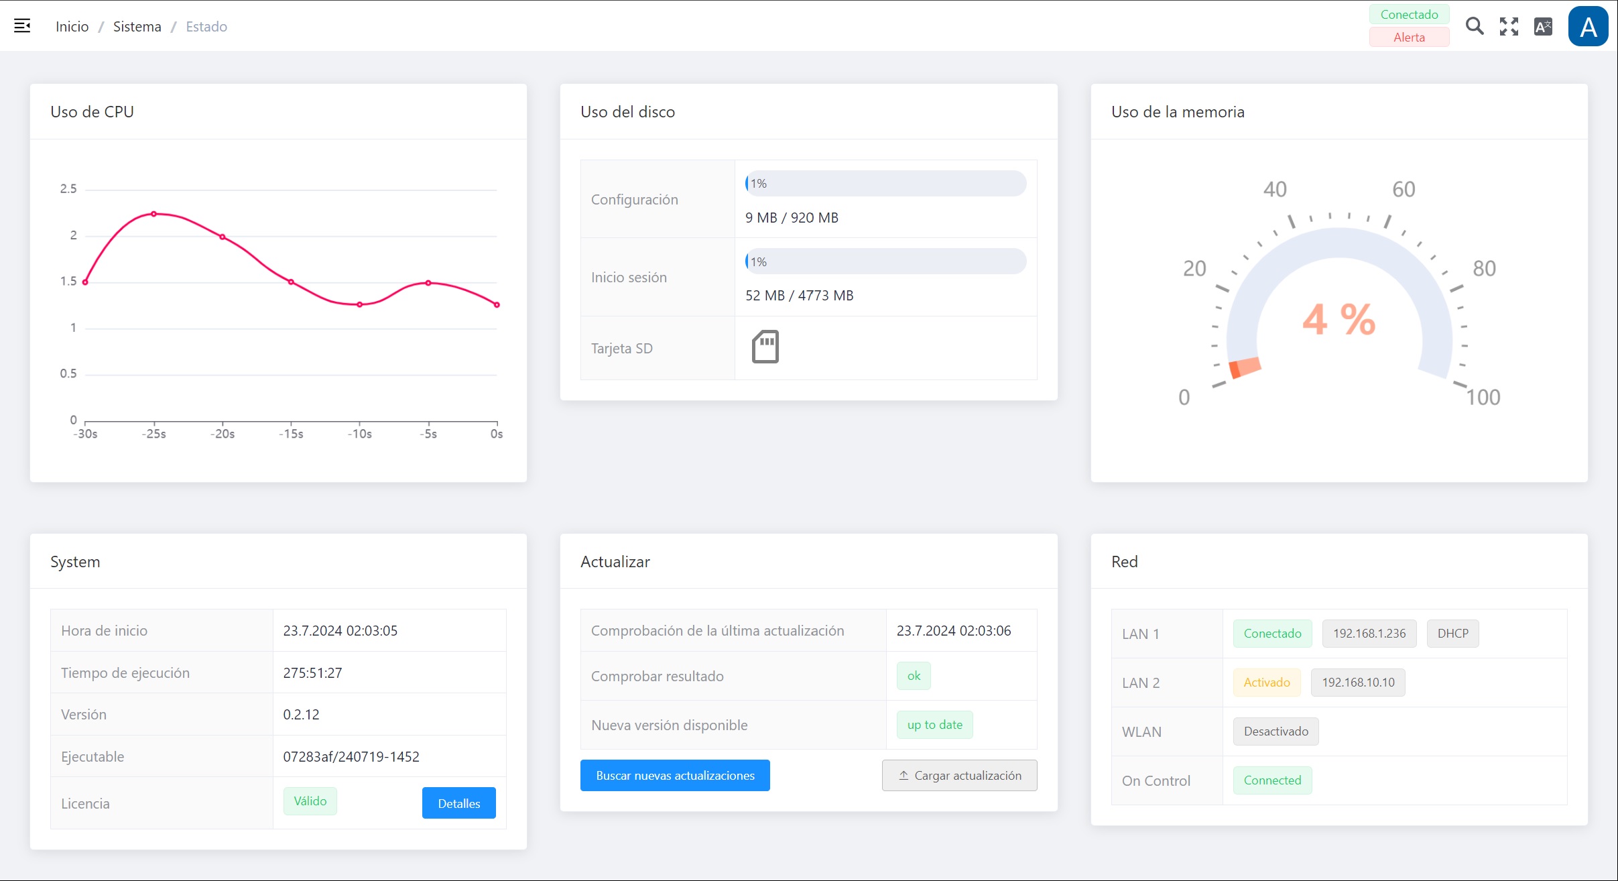Click the Válido license tag

(x=310, y=801)
